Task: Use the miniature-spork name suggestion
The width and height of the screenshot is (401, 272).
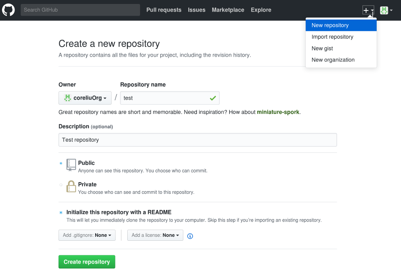Action: [278, 112]
